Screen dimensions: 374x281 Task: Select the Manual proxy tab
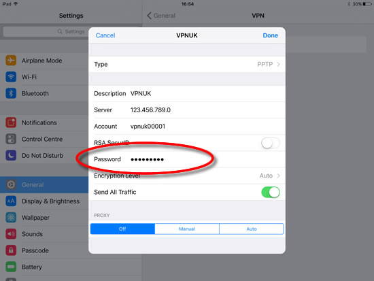click(x=187, y=229)
